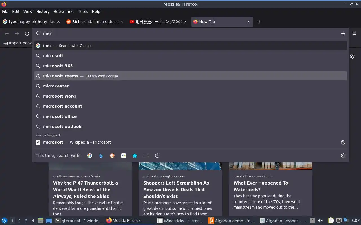Switch to workspace 4 in taskbar

tap(33, 221)
